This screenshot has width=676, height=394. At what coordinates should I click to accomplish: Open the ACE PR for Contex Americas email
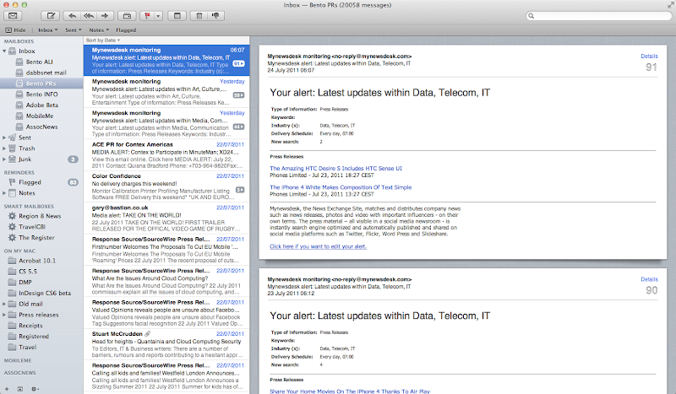pos(166,155)
